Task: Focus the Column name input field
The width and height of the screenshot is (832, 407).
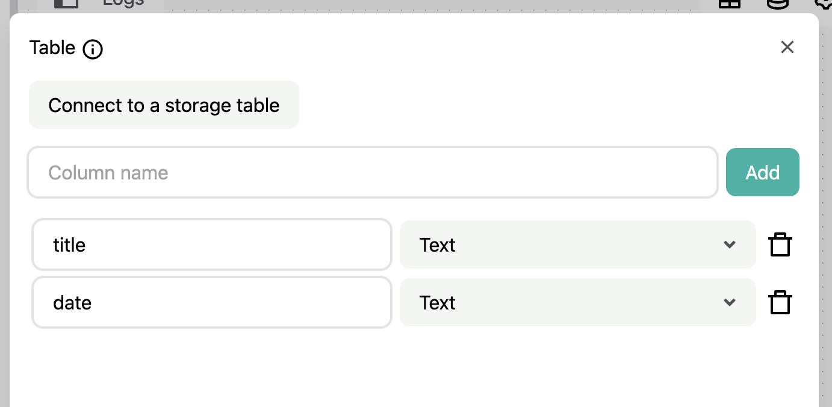Action: coord(373,173)
